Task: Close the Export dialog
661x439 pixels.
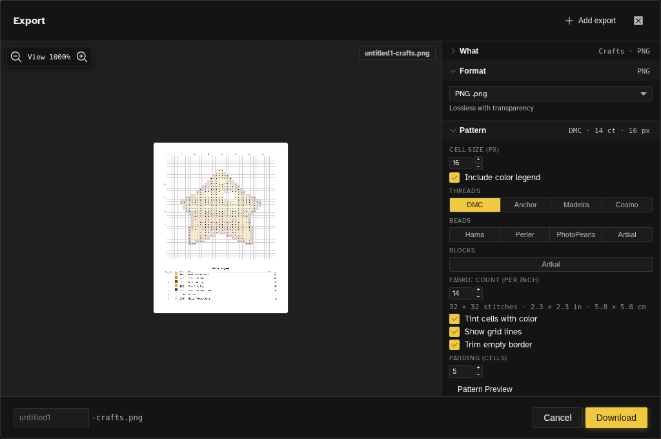Action: [638, 21]
